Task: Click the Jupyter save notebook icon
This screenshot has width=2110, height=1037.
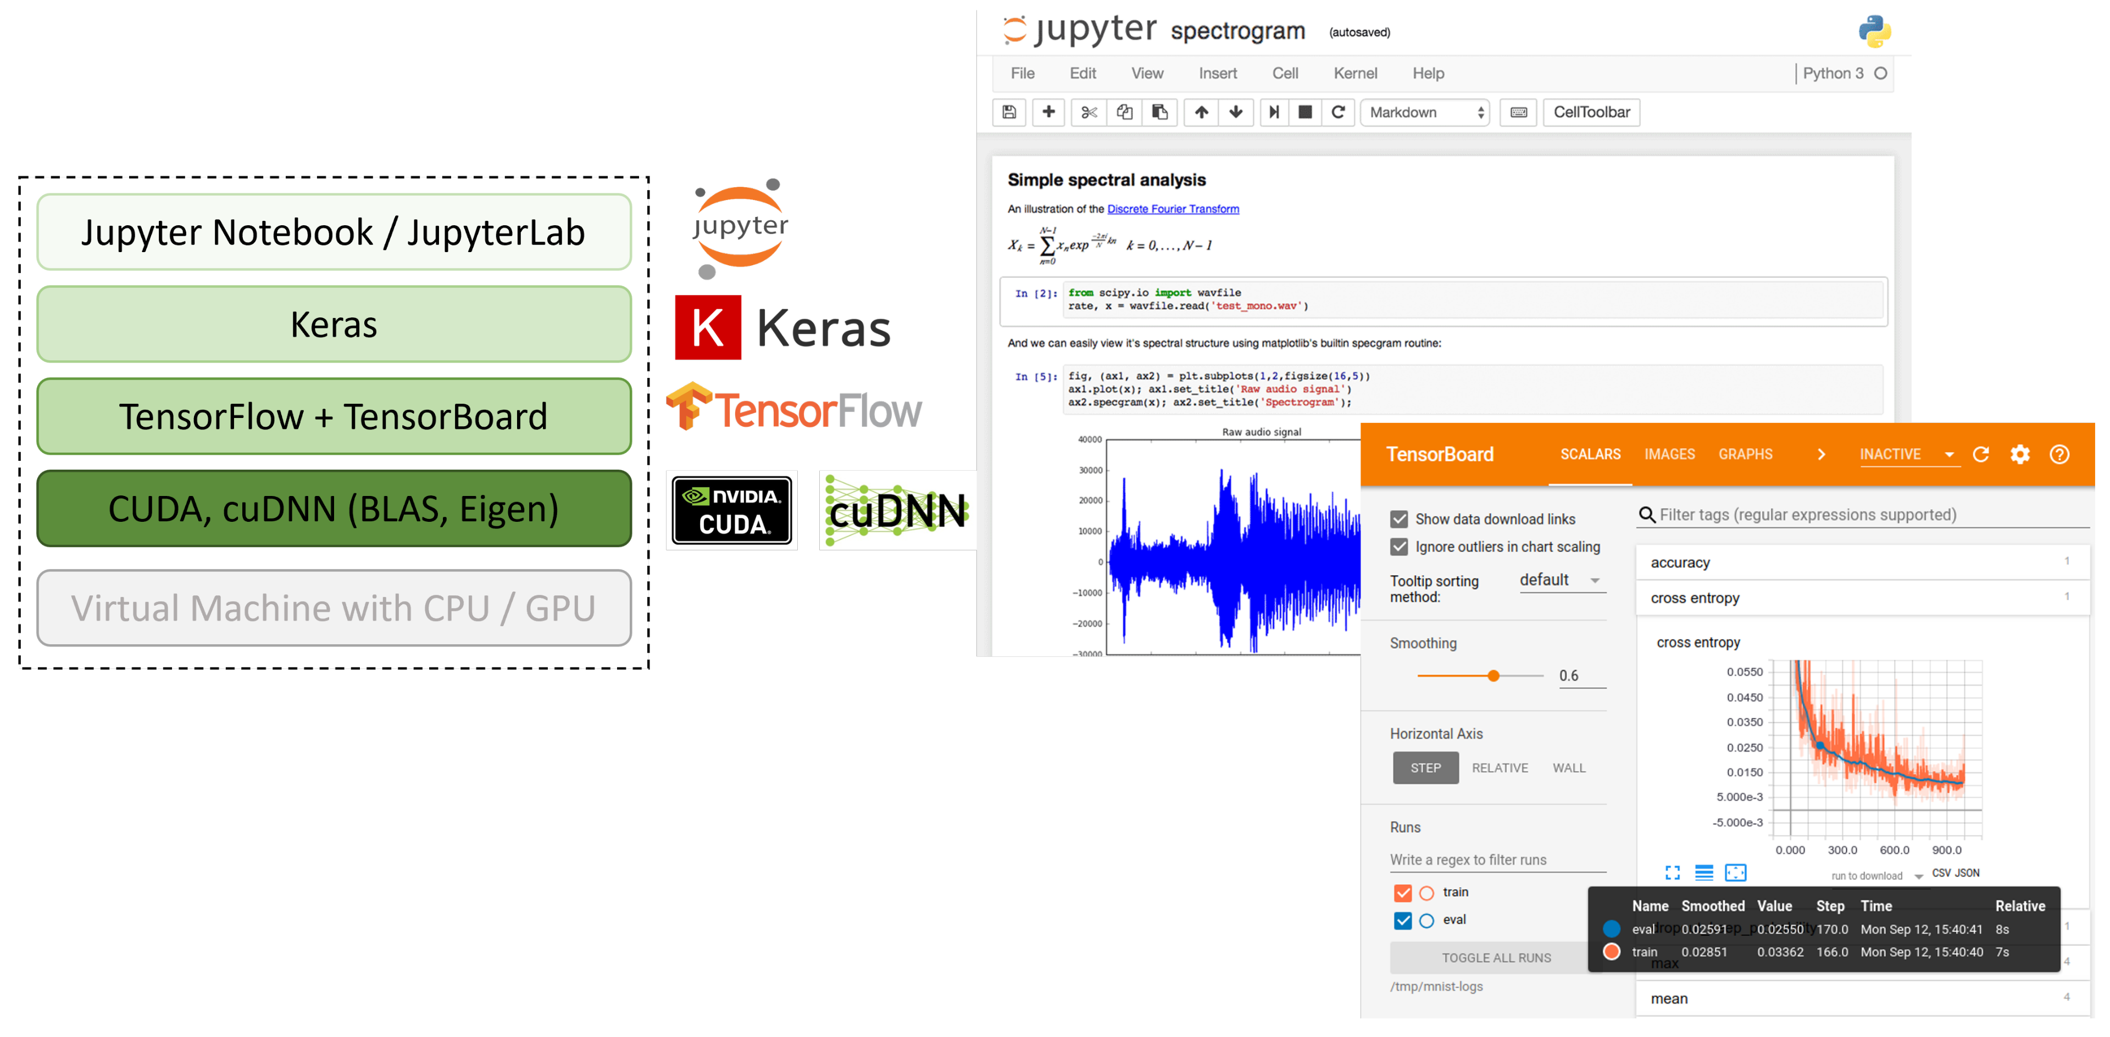Action: click(x=1008, y=112)
